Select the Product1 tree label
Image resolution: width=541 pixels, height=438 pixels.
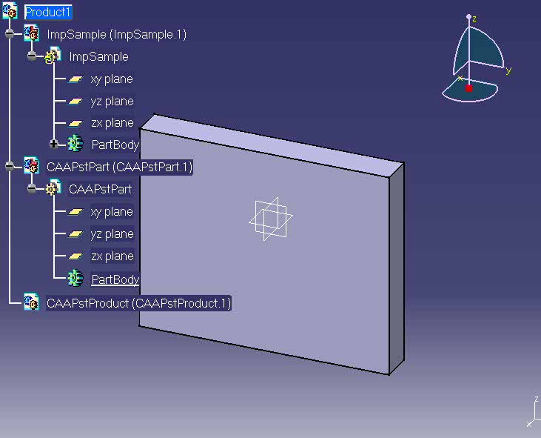(48, 12)
